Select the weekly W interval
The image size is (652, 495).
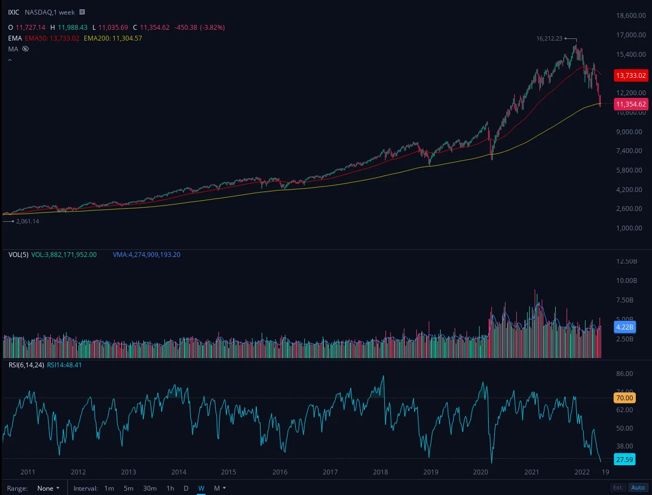[201, 488]
